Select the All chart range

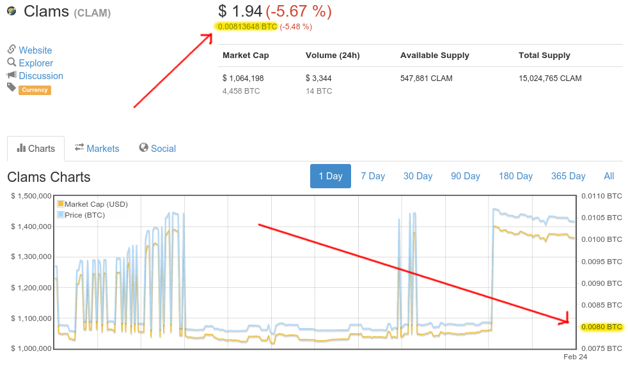(x=609, y=176)
